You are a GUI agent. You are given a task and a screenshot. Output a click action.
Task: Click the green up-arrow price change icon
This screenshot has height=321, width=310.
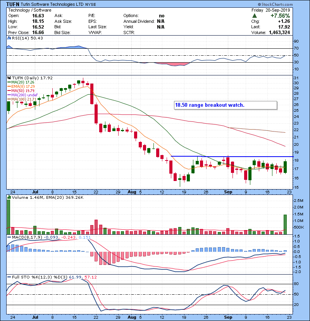254,15
